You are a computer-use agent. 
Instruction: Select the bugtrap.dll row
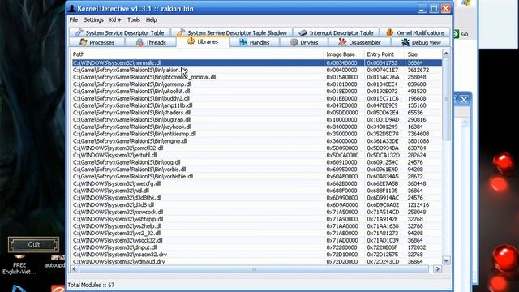click(x=257, y=119)
